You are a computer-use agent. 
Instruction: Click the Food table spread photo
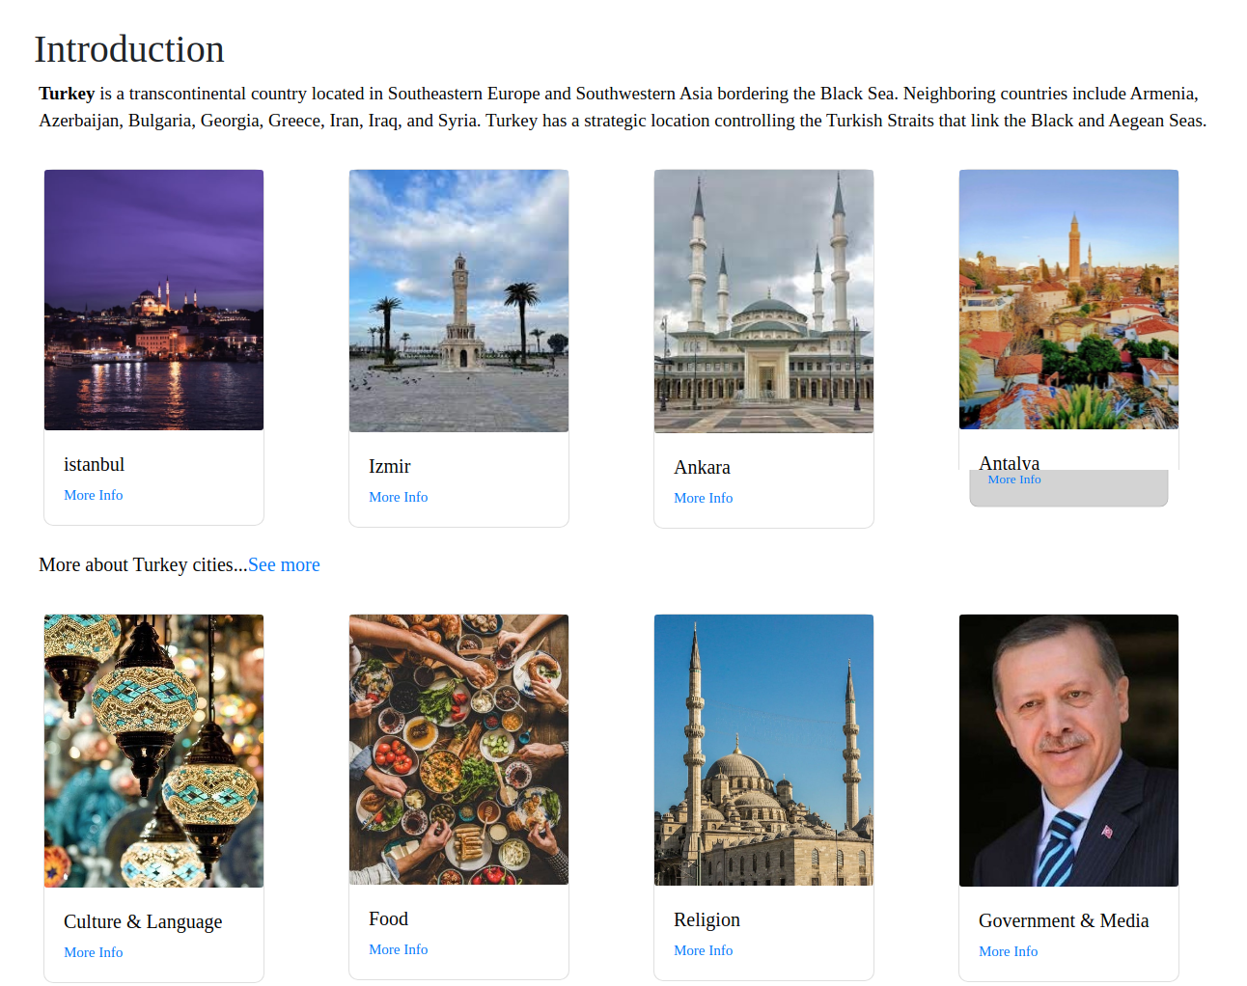[x=458, y=750]
